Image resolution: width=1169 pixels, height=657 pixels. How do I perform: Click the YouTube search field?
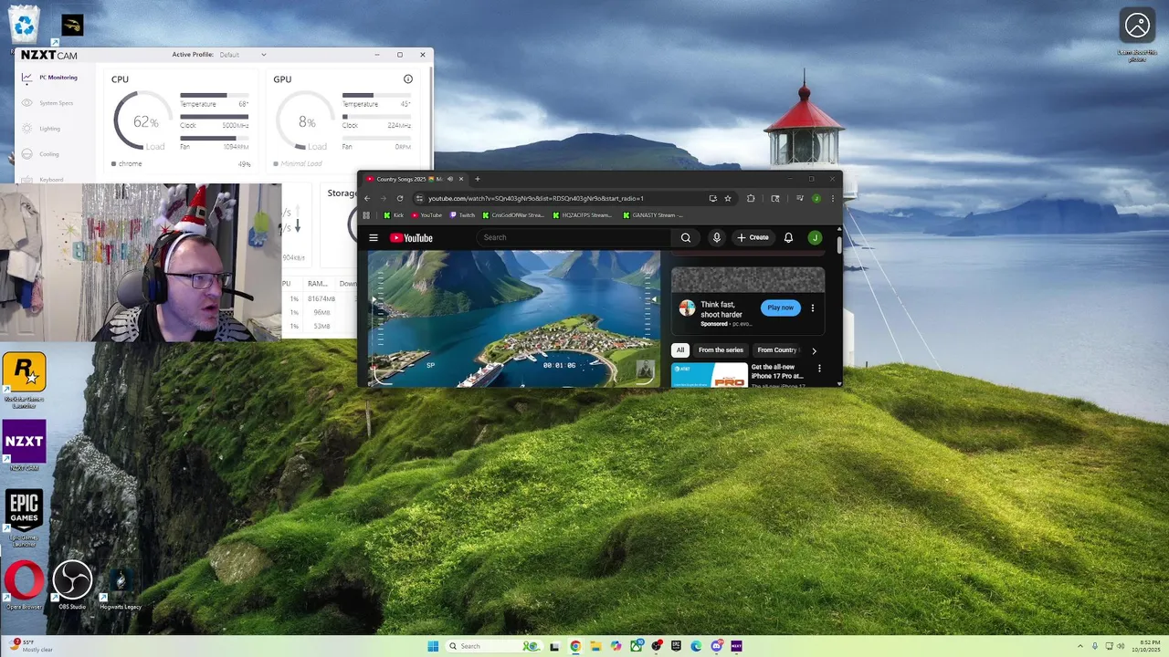point(575,238)
